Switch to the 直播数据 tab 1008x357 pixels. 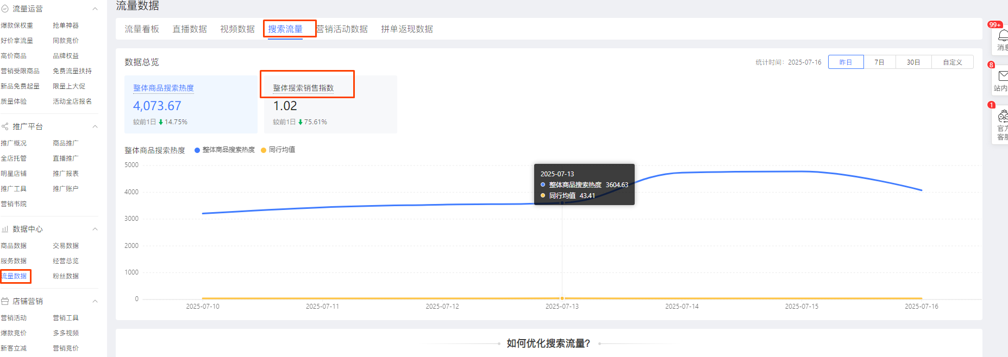[190, 29]
